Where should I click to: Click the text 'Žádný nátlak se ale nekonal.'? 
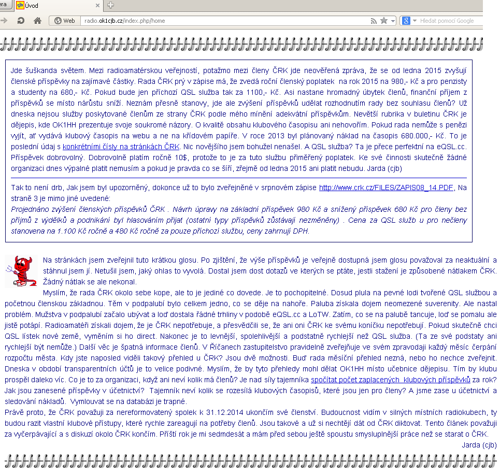[x=90, y=282]
